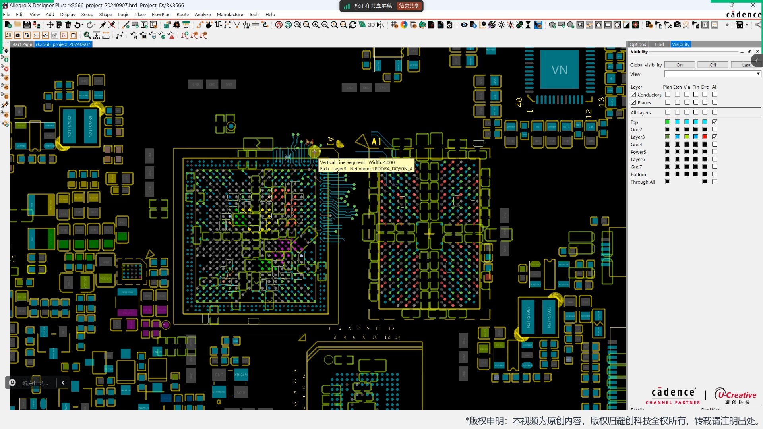Open the FlowPlan menu
The height and width of the screenshot is (429, 763).
tap(161, 14)
